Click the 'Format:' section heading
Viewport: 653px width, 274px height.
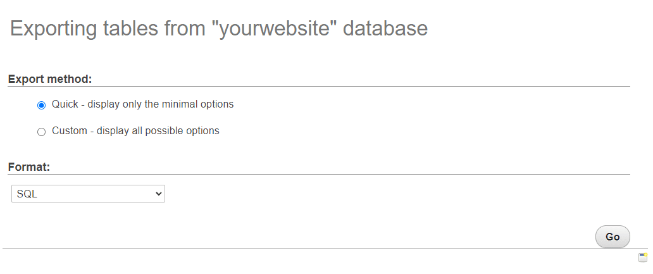(29, 168)
